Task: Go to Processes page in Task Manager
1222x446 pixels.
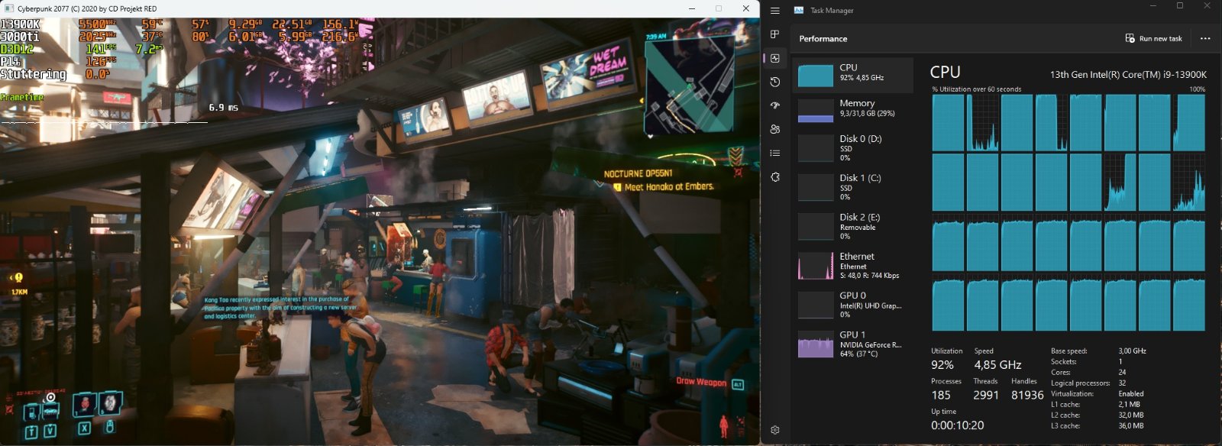Action: click(774, 34)
